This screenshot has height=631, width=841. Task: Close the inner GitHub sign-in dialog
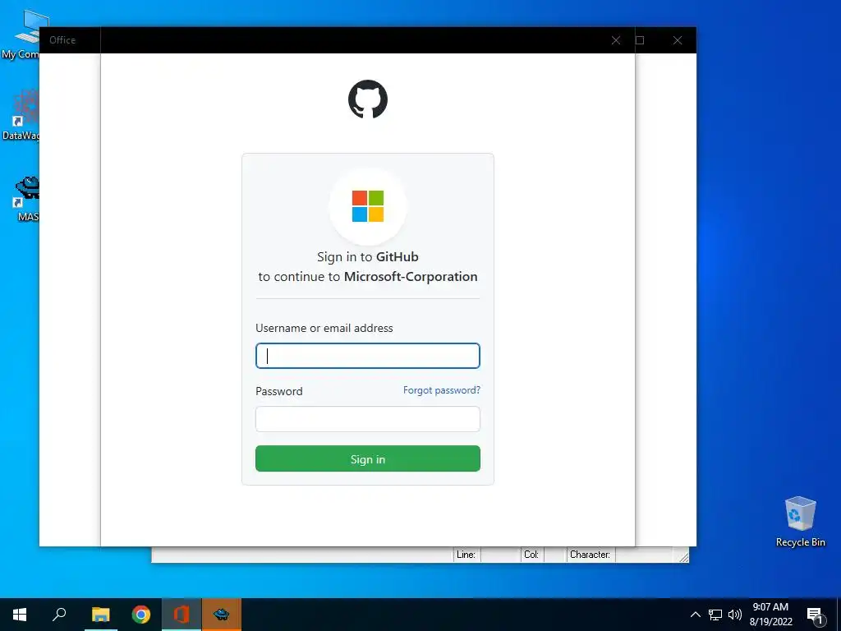pos(616,40)
